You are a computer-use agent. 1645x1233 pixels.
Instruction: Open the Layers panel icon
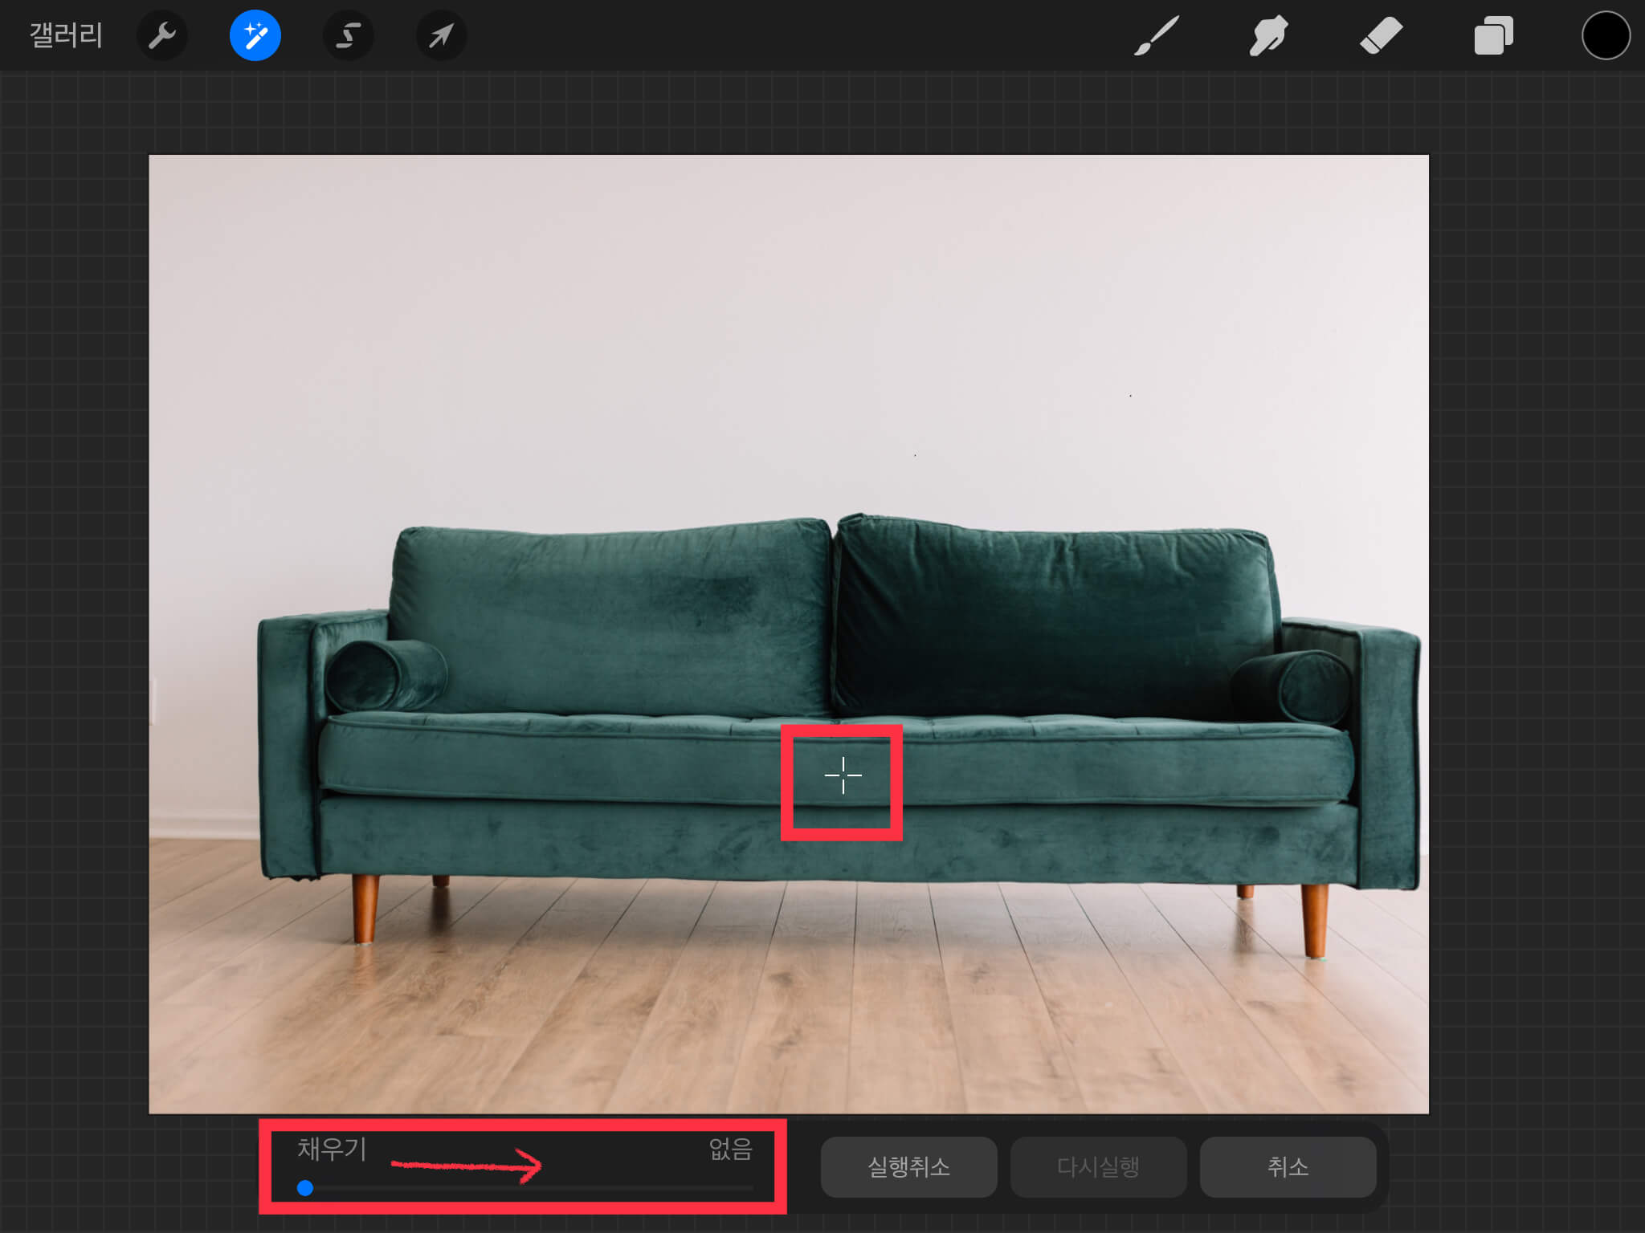coord(1493,35)
